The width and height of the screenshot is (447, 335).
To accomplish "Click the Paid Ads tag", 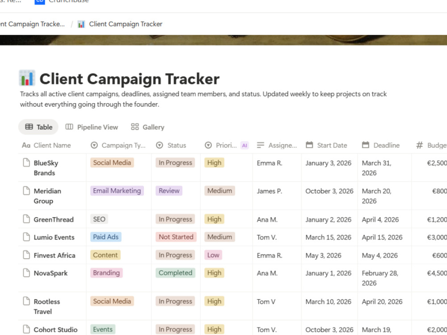I will click(106, 237).
